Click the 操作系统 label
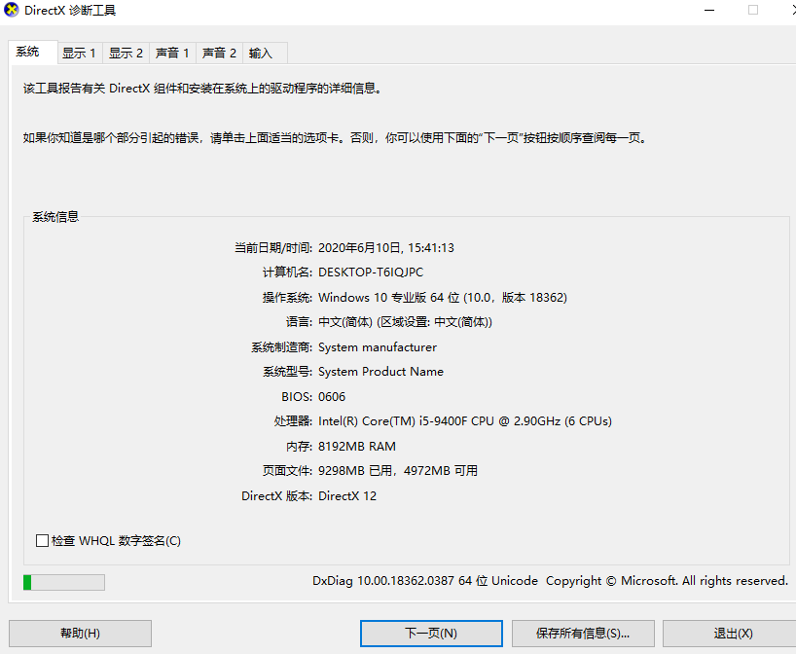This screenshot has width=796, height=654. [287, 297]
